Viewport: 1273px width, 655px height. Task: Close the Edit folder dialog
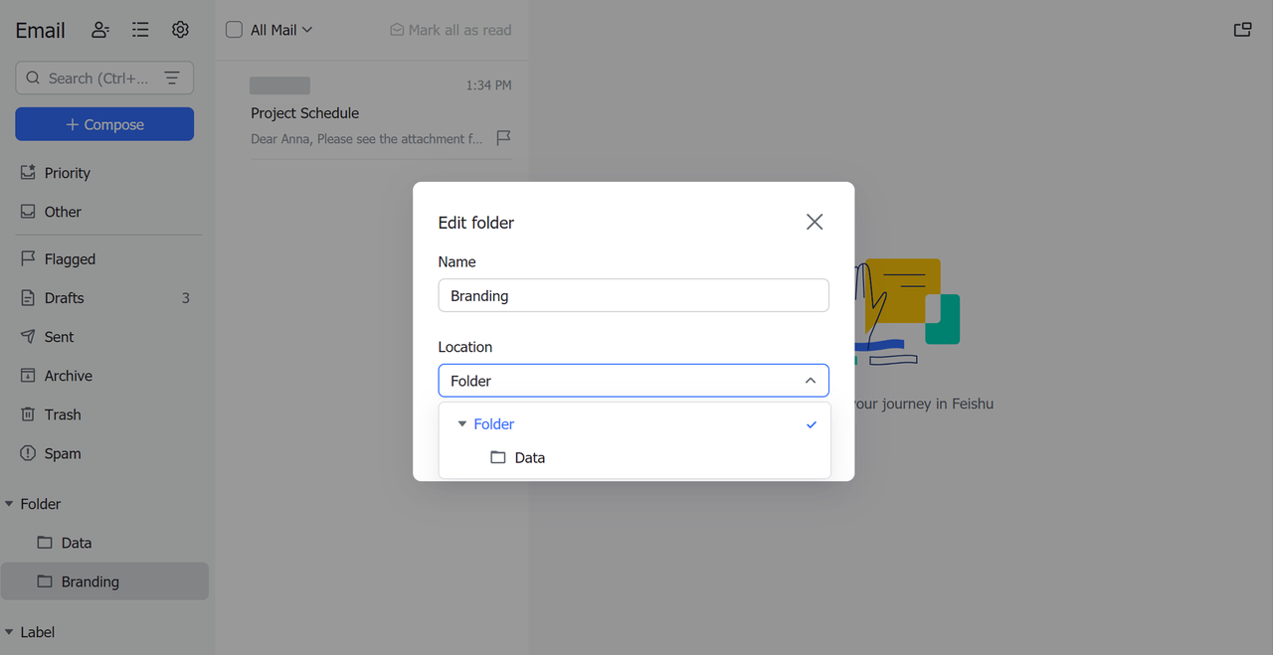coord(815,222)
